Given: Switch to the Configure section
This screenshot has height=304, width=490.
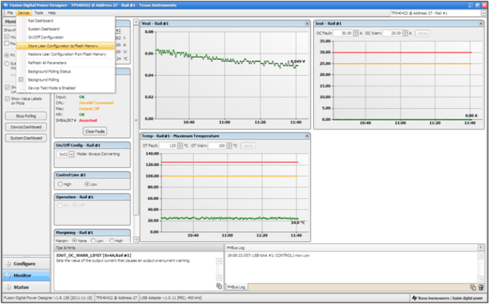Looking at the screenshot, I should click(x=25, y=263).
